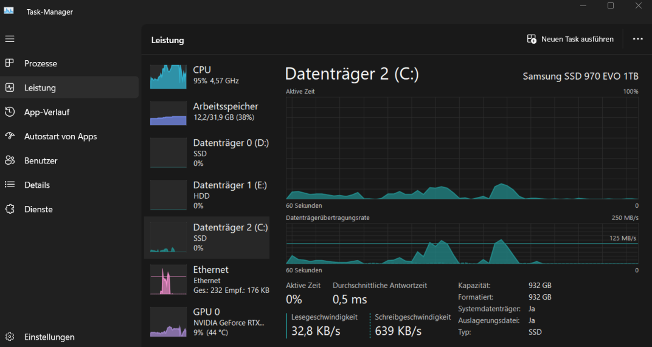Select the Ethernet network entry
This screenshot has width=652, height=347.
click(x=207, y=280)
